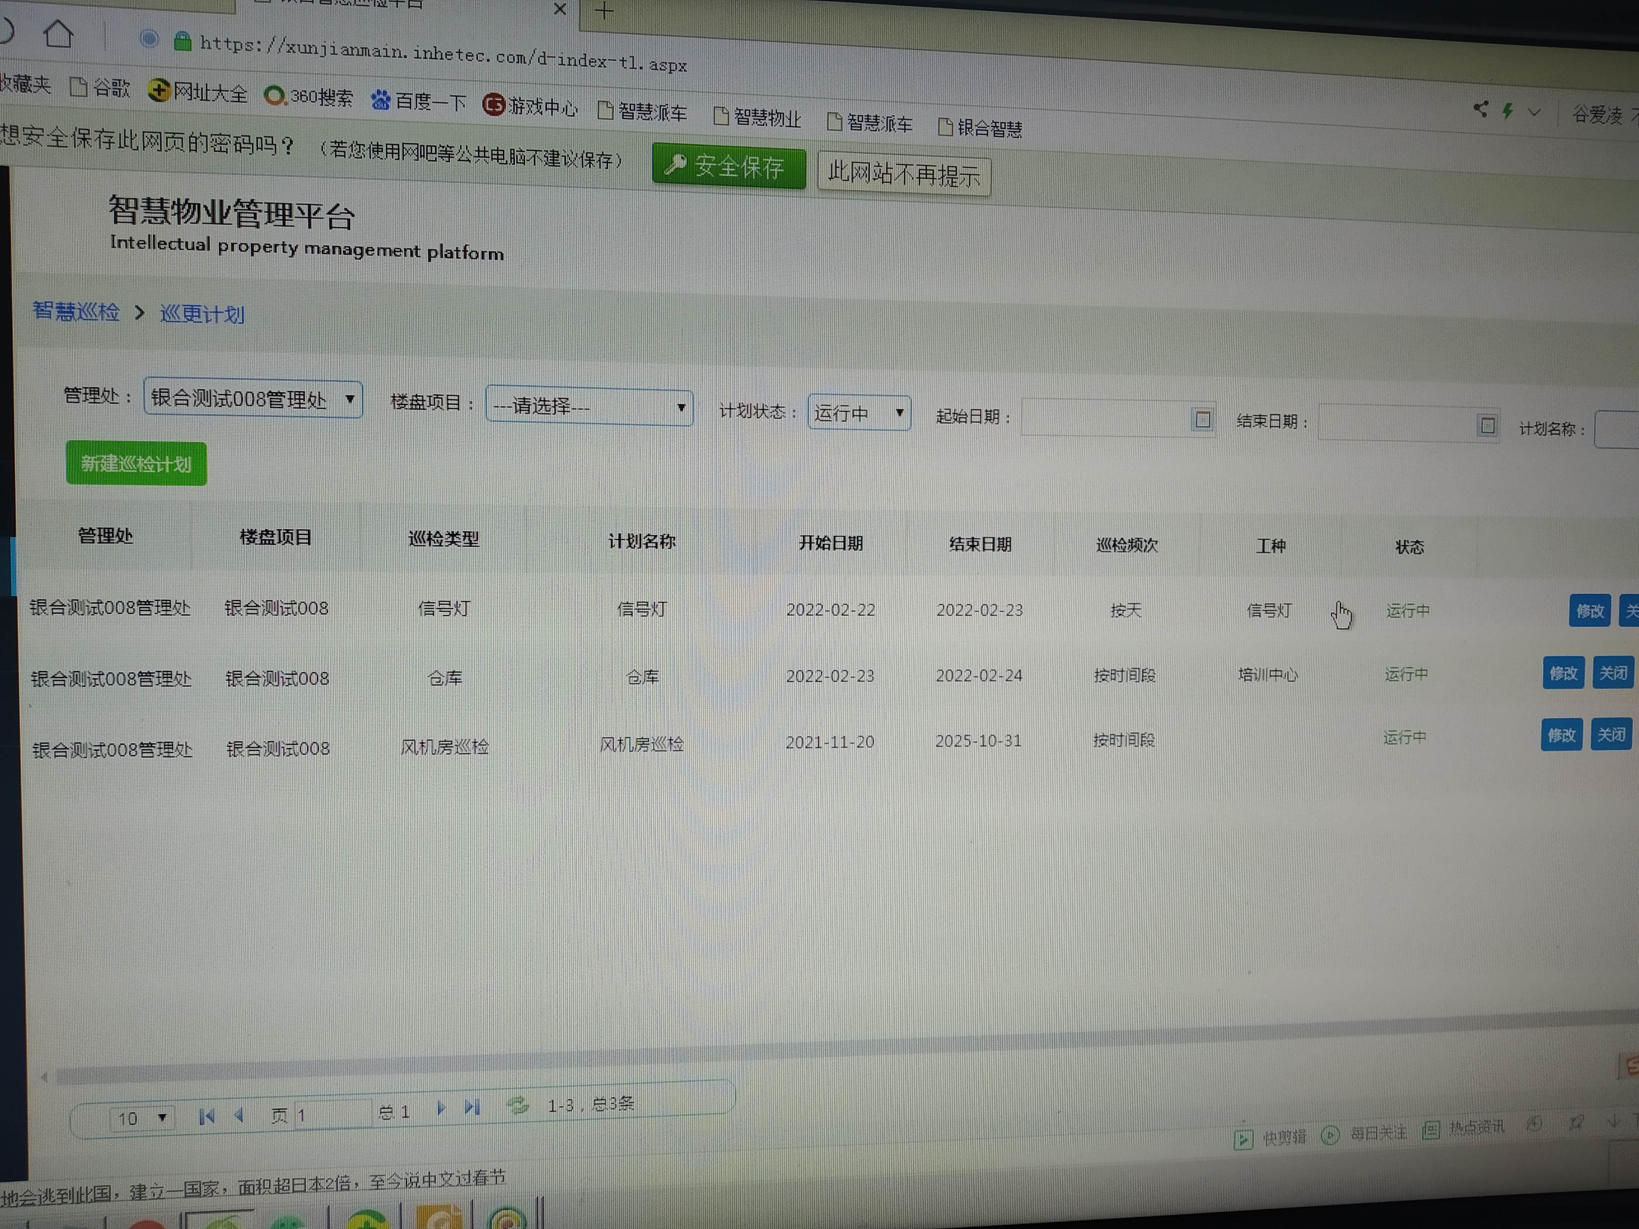
Task: Click the 热点资讯 status bar item
Action: pyautogui.click(x=1463, y=1129)
